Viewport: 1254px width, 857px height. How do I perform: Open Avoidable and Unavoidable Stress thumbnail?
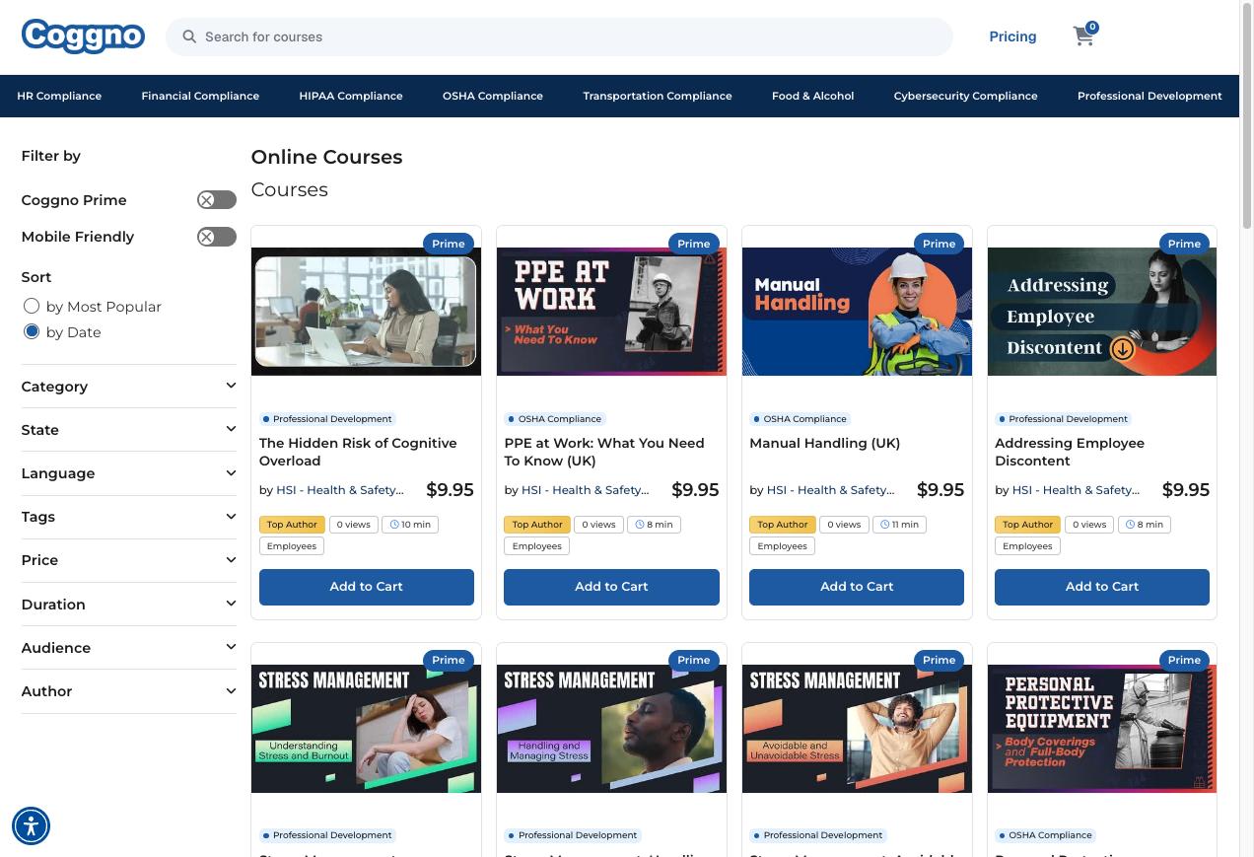[x=857, y=729]
